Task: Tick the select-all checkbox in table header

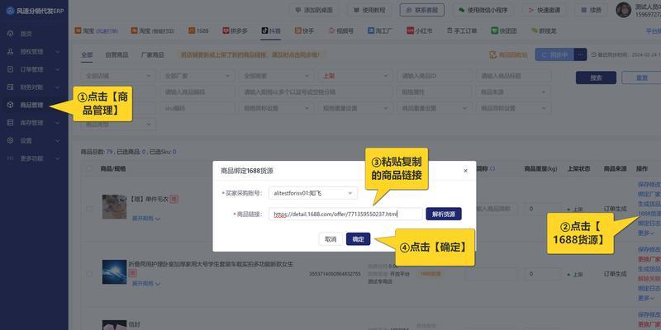Action: click(88, 169)
